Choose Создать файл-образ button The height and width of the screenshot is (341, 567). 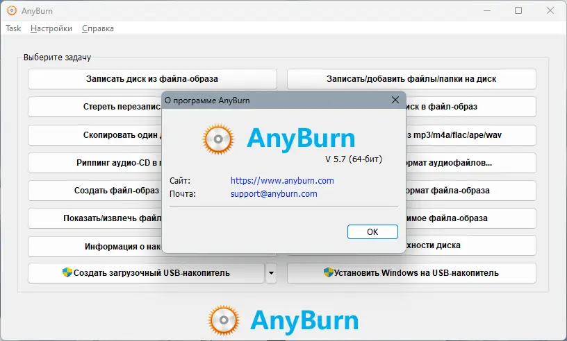pyautogui.click(x=94, y=191)
